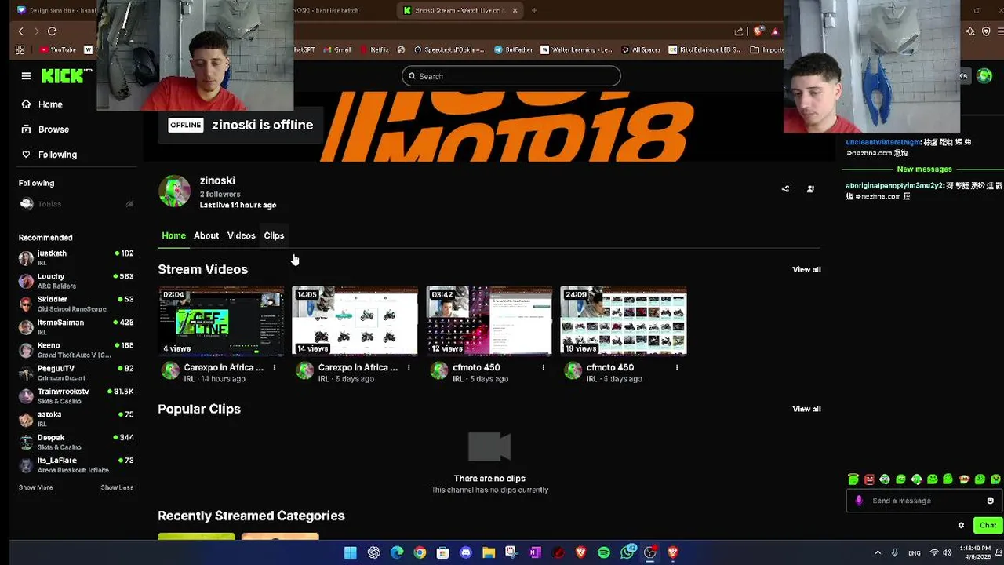
Task: Open the Kick hamburger menu
Action: [x=26, y=76]
